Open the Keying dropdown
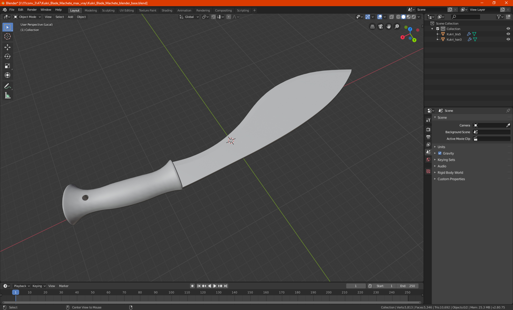This screenshot has height=310, width=513. tap(39, 286)
